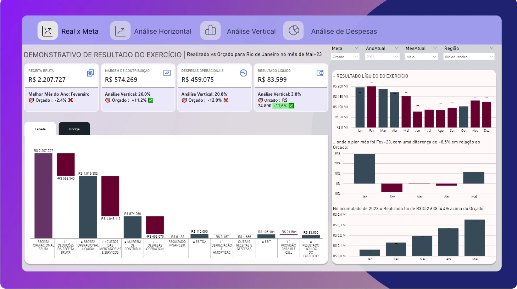This screenshot has width=517, height=289.
Task: Click the +11,6% green highlighted variance
Action: click(x=280, y=106)
